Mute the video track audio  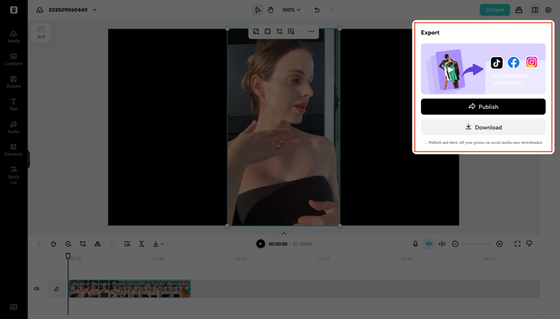pos(36,289)
